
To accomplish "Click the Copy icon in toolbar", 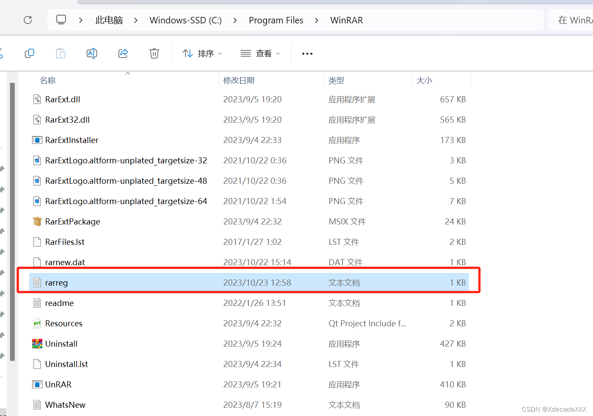I will point(29,53).
